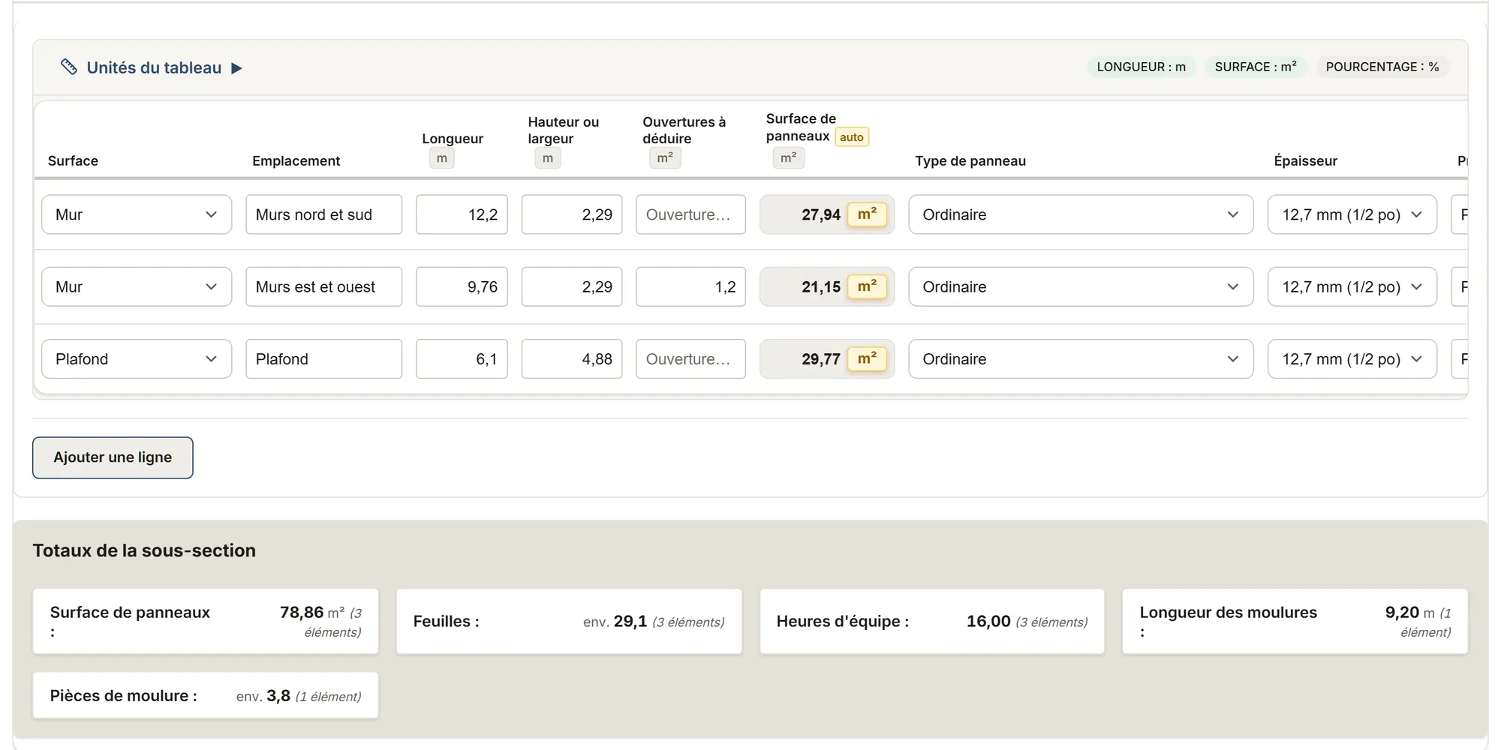This screenshot has height=750, width=1501.
Task: Open Type de panneau dropdown in Murs nord et sud row
Action: (x=1081, y=214)
